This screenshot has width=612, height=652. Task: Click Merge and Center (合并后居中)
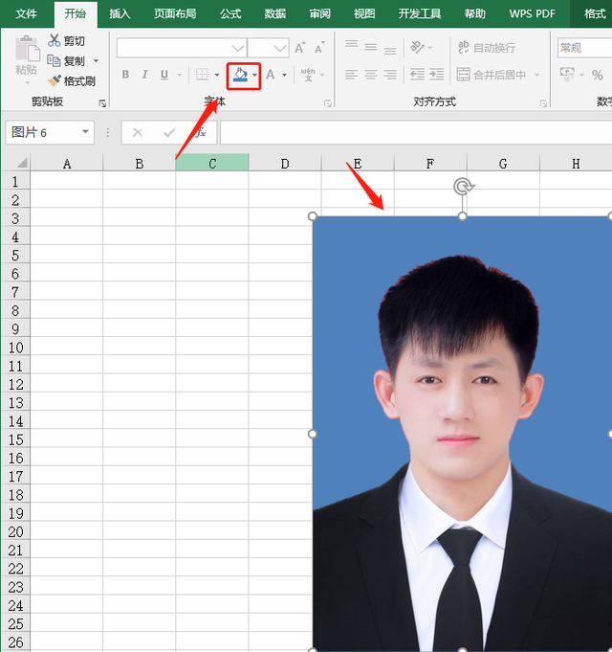[492, 75]
